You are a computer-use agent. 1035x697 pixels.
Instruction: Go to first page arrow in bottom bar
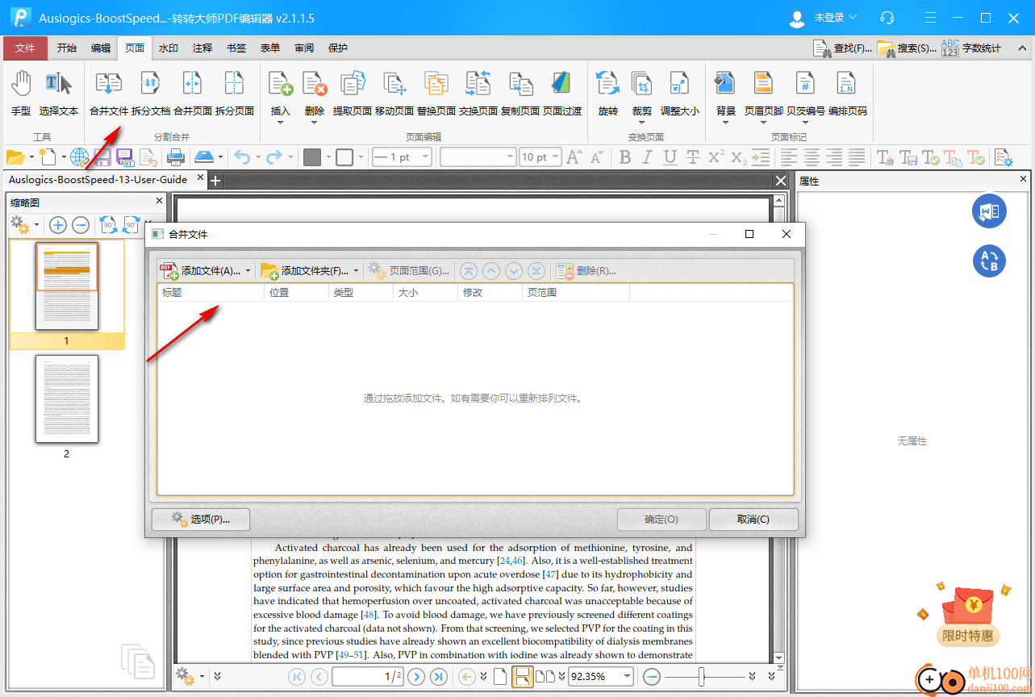[x=297, y=677]
